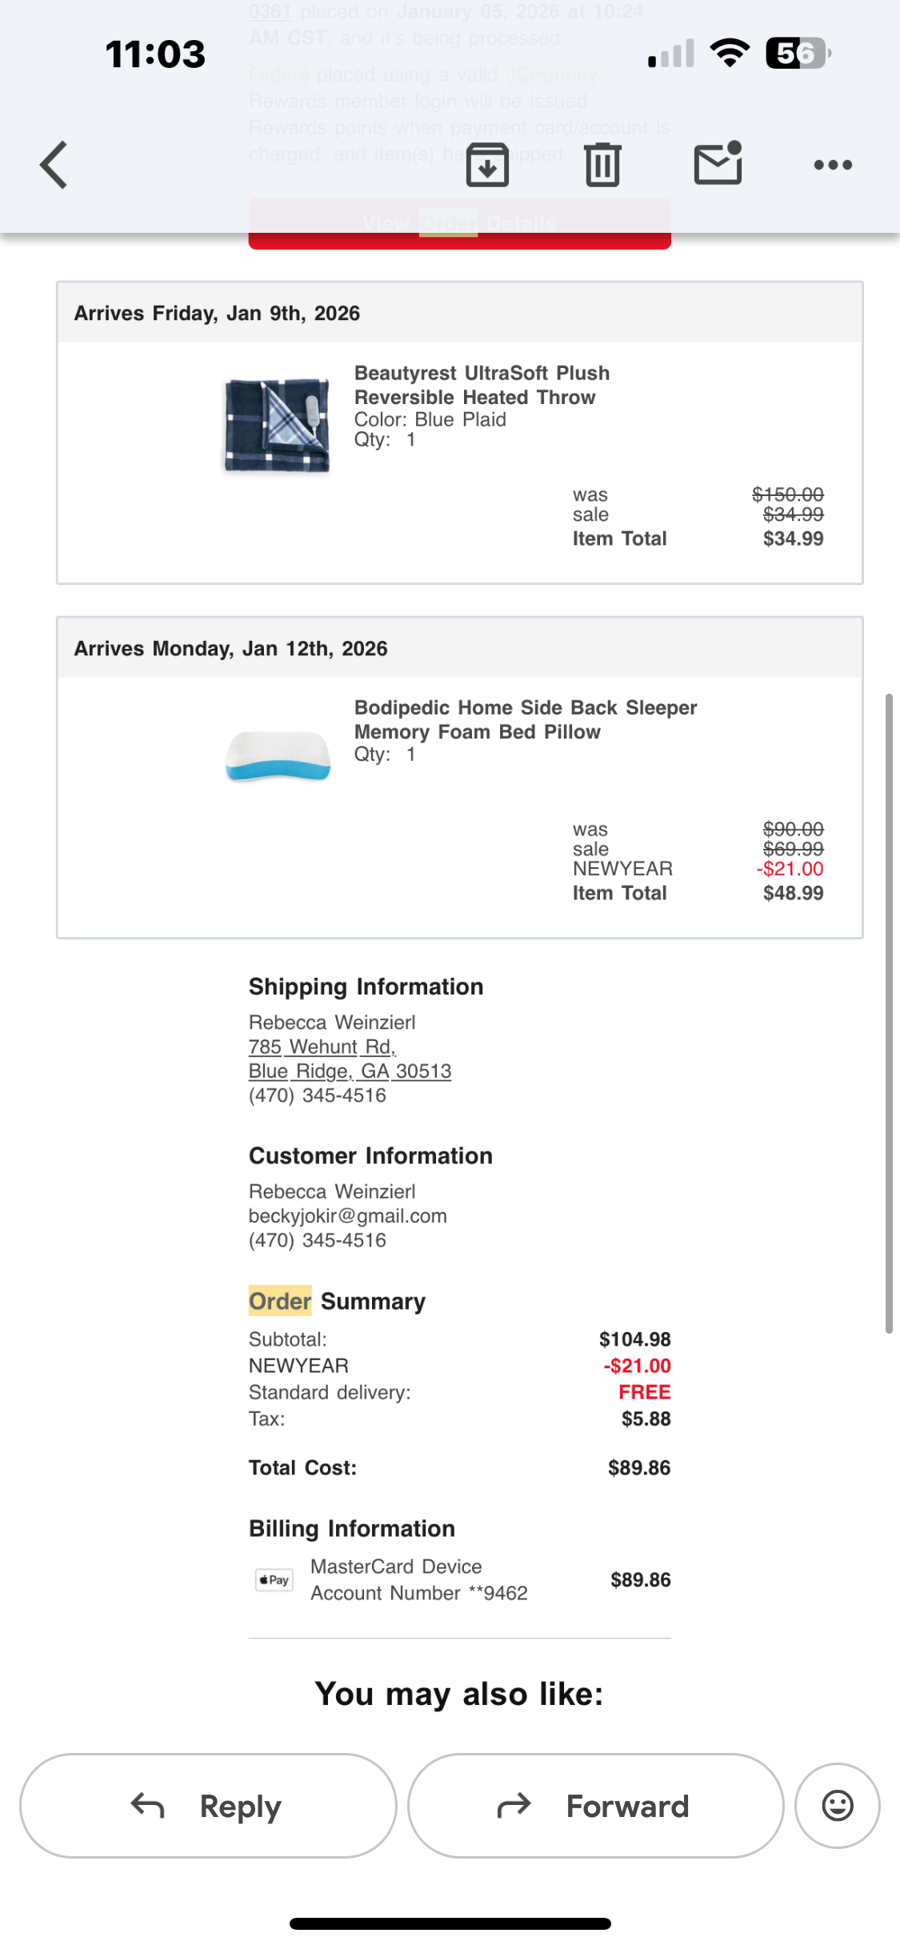Open the emoji reaction button
The height and width of the screenshot is (1949, 900).
[838, 1806]
